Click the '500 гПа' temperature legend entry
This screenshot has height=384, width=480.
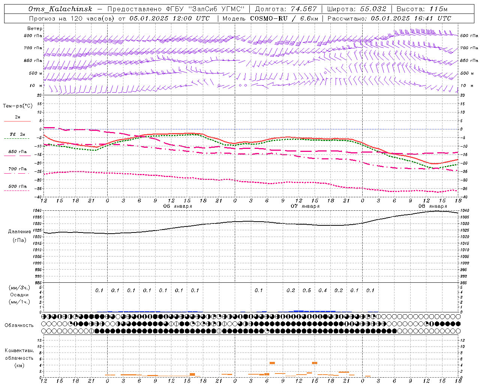tap(18, 186)
